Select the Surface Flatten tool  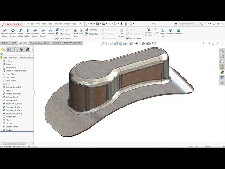[x=75, y=32]
